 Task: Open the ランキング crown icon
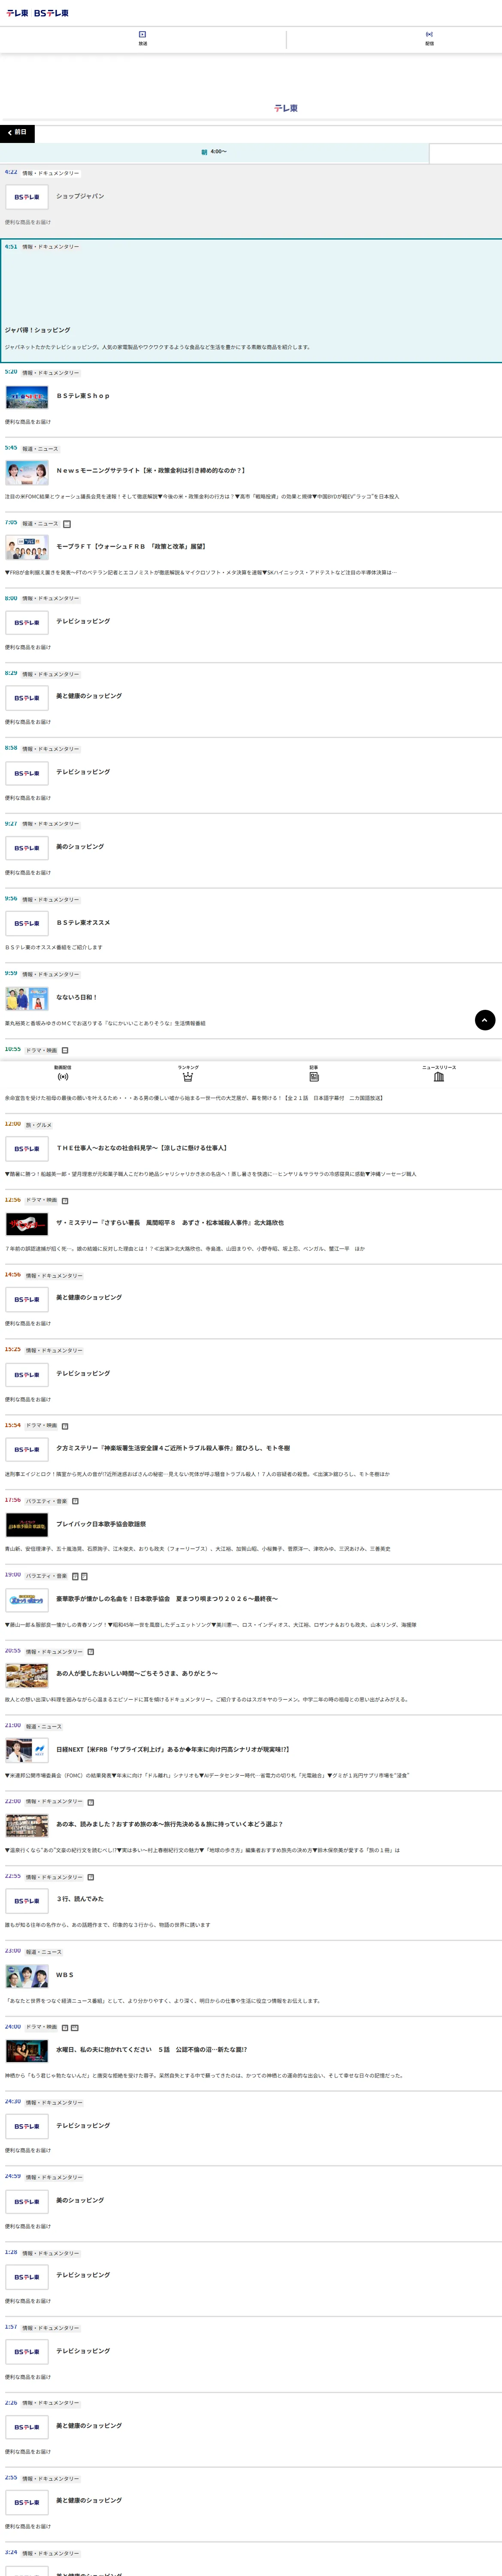tap(188, 1074)
